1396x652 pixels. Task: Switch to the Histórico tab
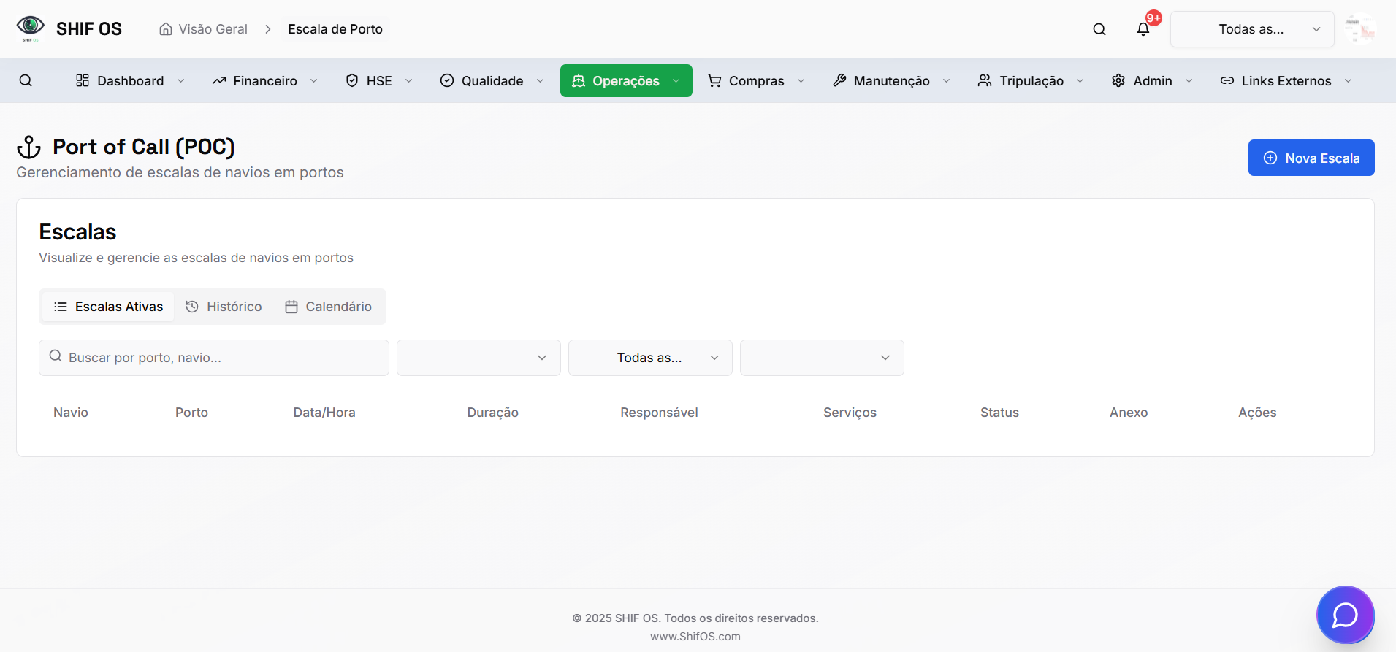(x=224, y=307)
